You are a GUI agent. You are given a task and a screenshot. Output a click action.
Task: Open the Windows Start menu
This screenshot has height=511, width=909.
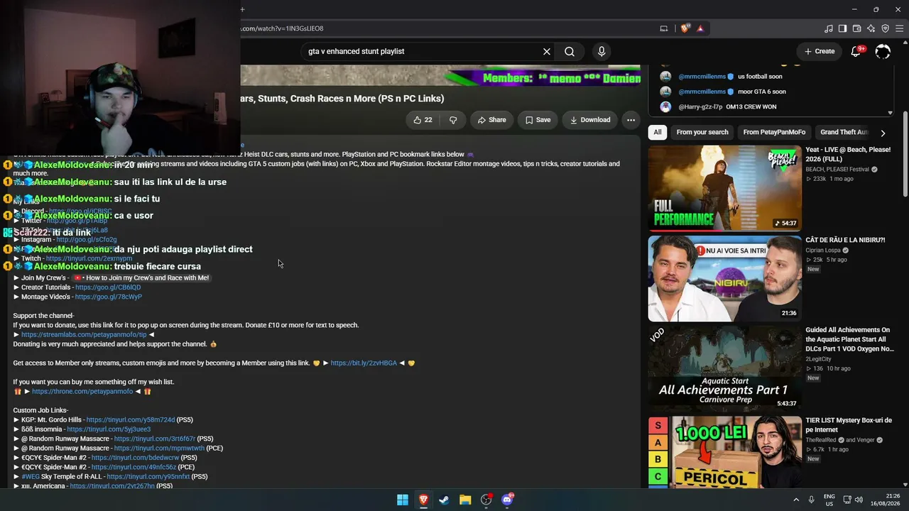403,500
